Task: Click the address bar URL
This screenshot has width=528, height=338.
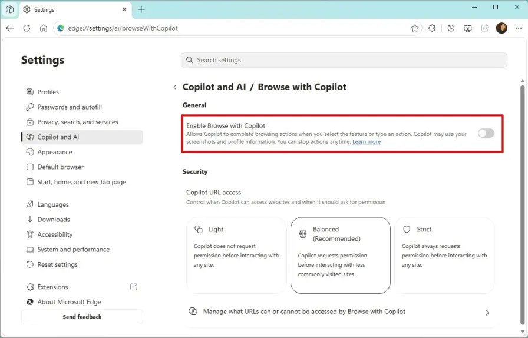Action: [123, 28]
